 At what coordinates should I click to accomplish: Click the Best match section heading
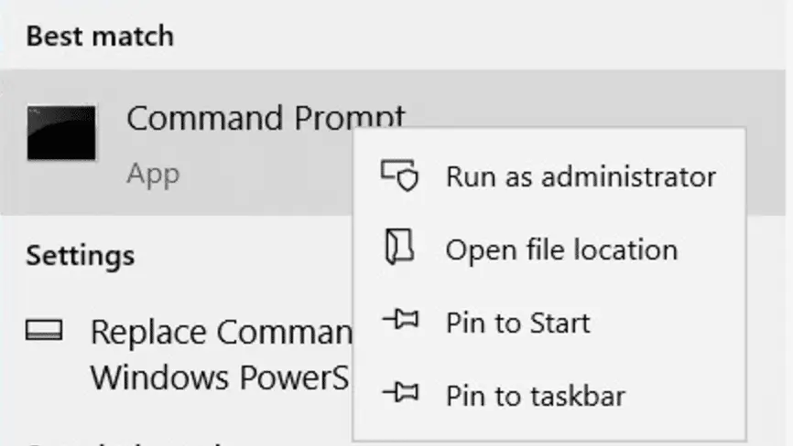pos(100,37)
